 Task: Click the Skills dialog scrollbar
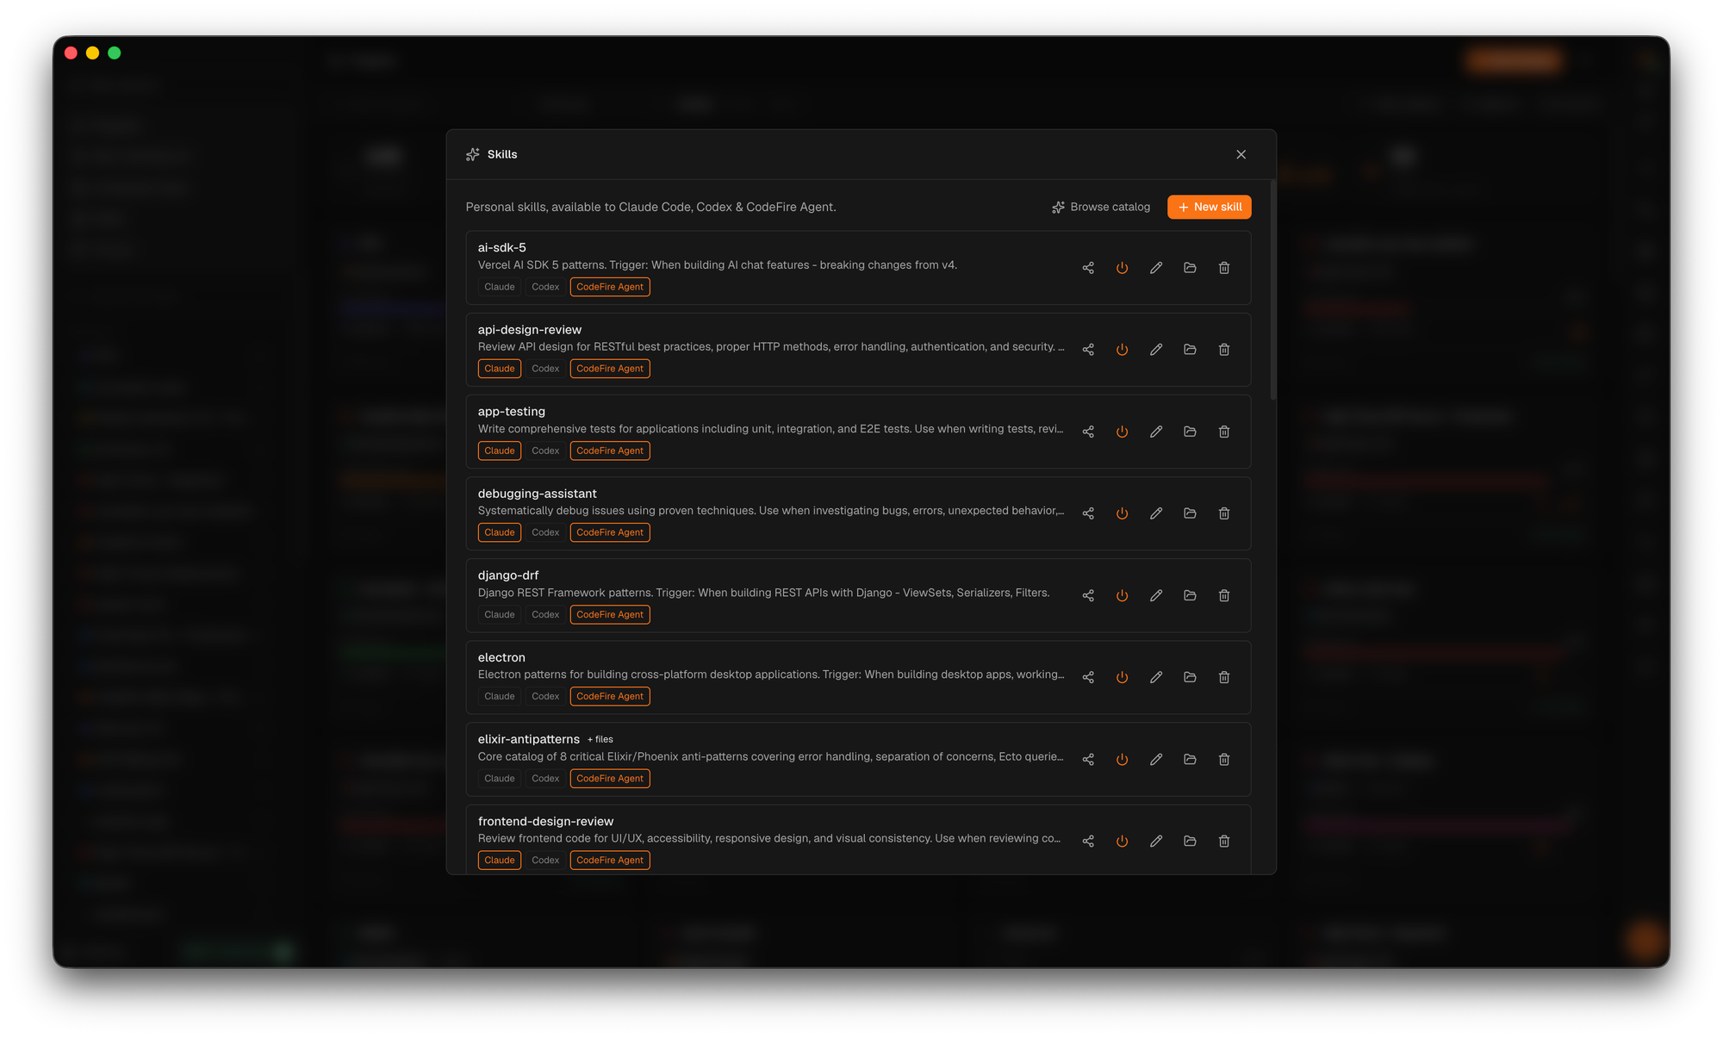pos(1272,290)
